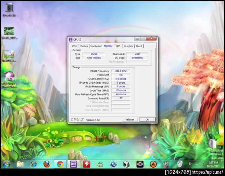Click the 44 clocks tRFC value

pos(121,94)
